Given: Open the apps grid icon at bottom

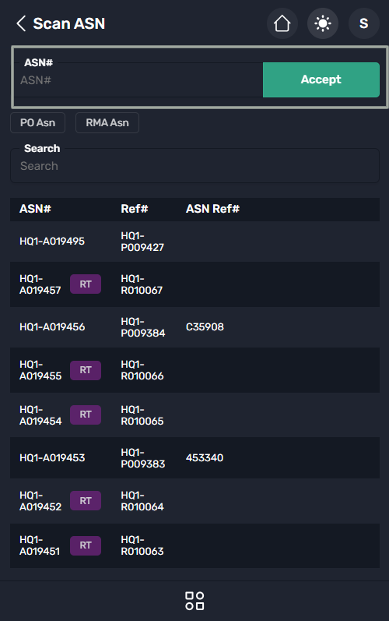Looking at the screenshot, I should [194, 601].
